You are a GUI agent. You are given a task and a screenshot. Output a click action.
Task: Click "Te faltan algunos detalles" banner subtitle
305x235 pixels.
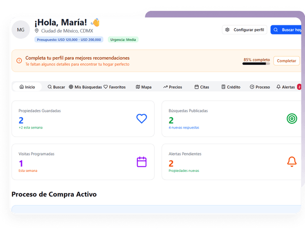coord(77,64)
